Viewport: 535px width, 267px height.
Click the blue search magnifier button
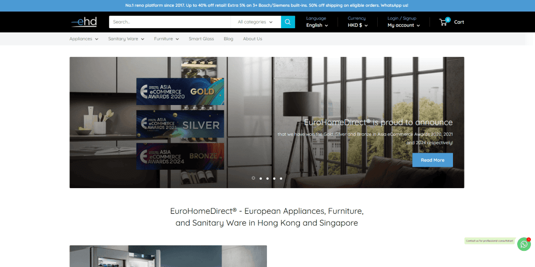[288, 22]
